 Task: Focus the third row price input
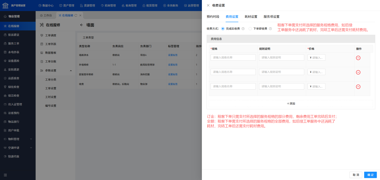click(x=316, y=86)
